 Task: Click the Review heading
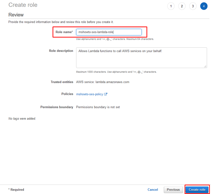(x=16, y=15)
